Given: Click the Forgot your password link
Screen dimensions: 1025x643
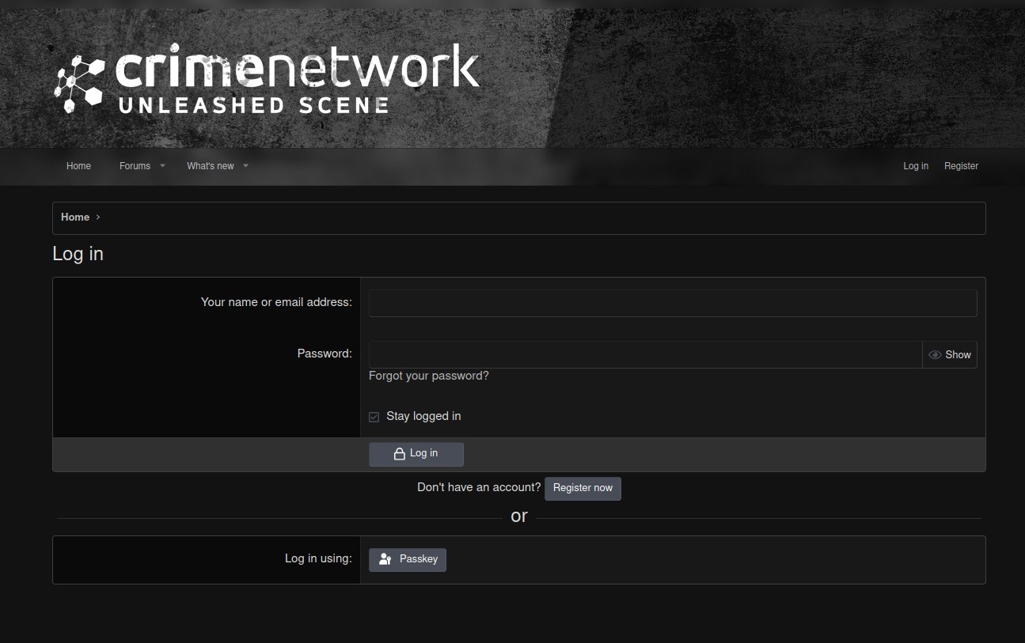Looking at the screenshot, I should 429,376.
